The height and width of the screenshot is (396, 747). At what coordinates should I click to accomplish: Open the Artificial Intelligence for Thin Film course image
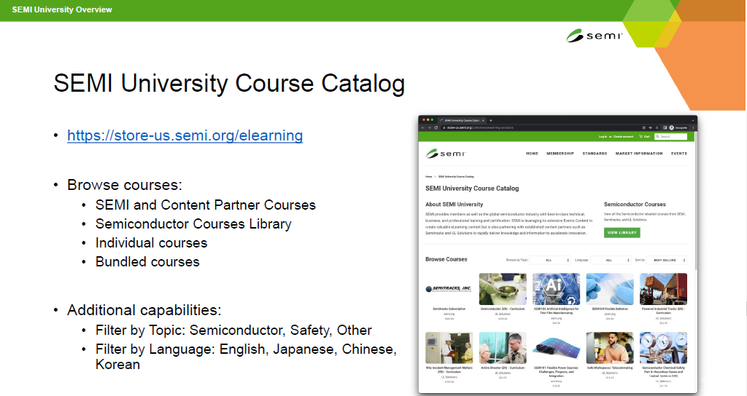(556, 288)
